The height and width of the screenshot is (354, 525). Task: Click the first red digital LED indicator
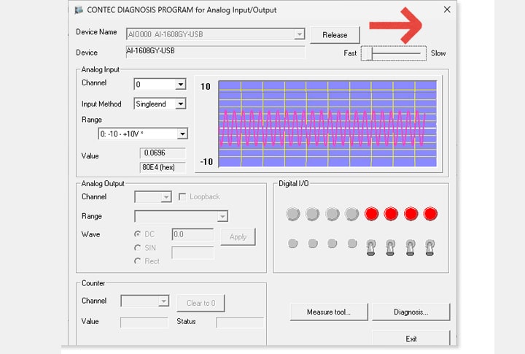pyautogui.click(x=372, y=214)
